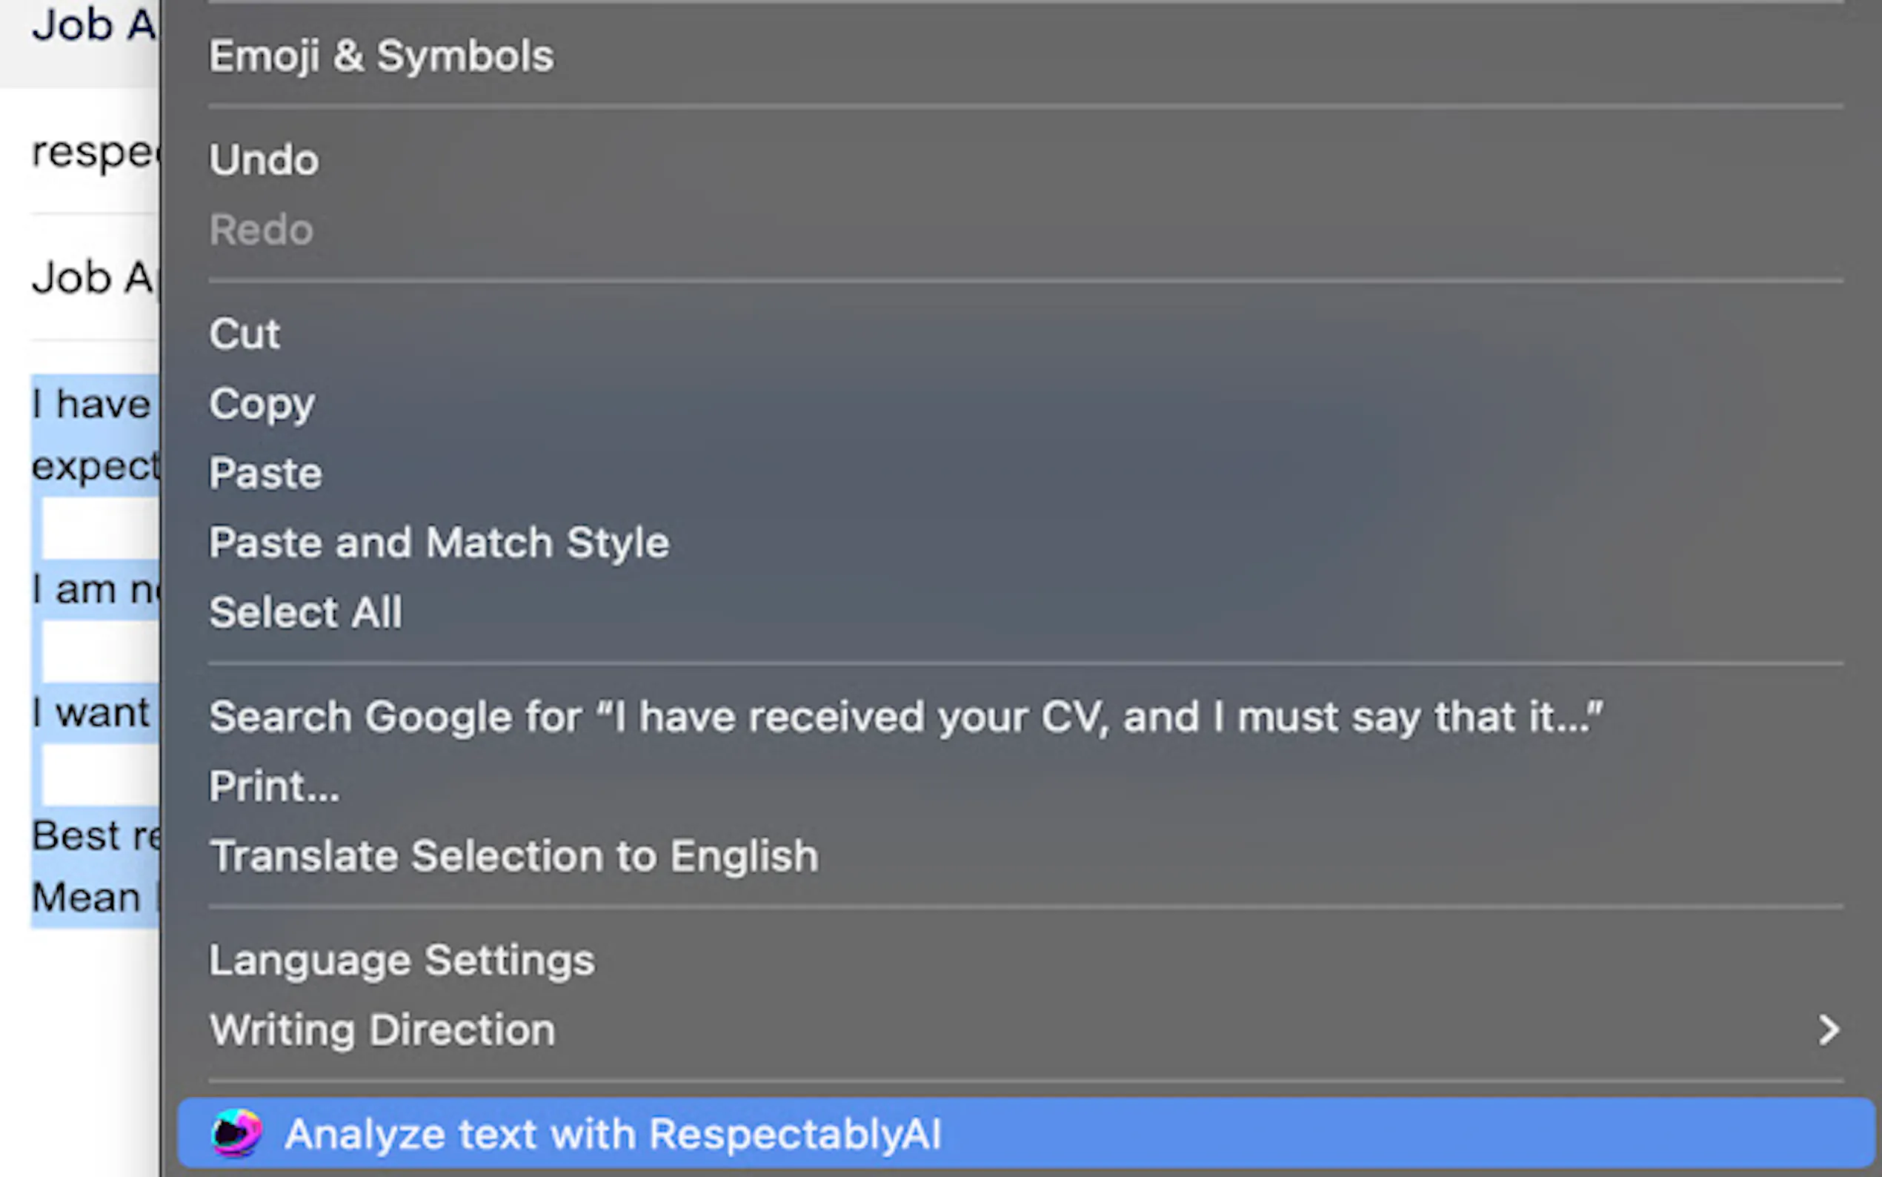Click the "Best re" closing line

click(x=93, y=836)
